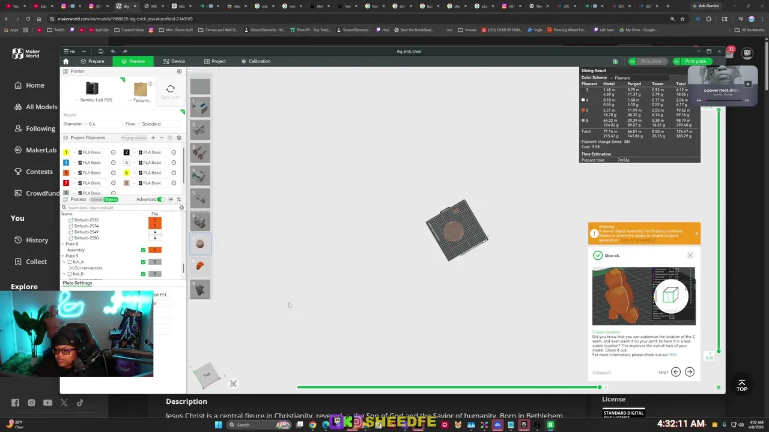Save the project with the toolbar save icon

[101, 51]
